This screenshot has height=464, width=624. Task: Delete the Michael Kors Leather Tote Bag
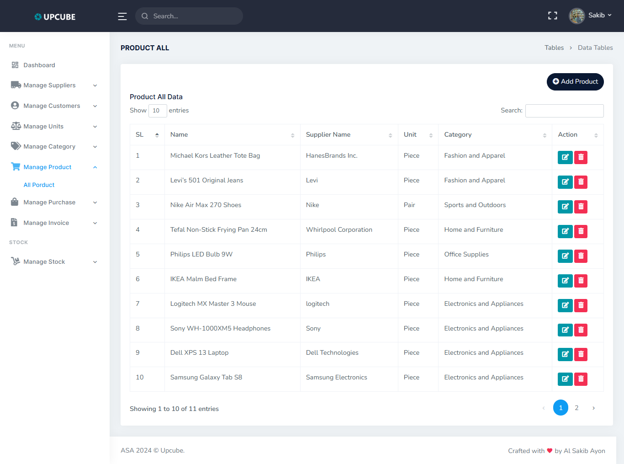[581, 157]
